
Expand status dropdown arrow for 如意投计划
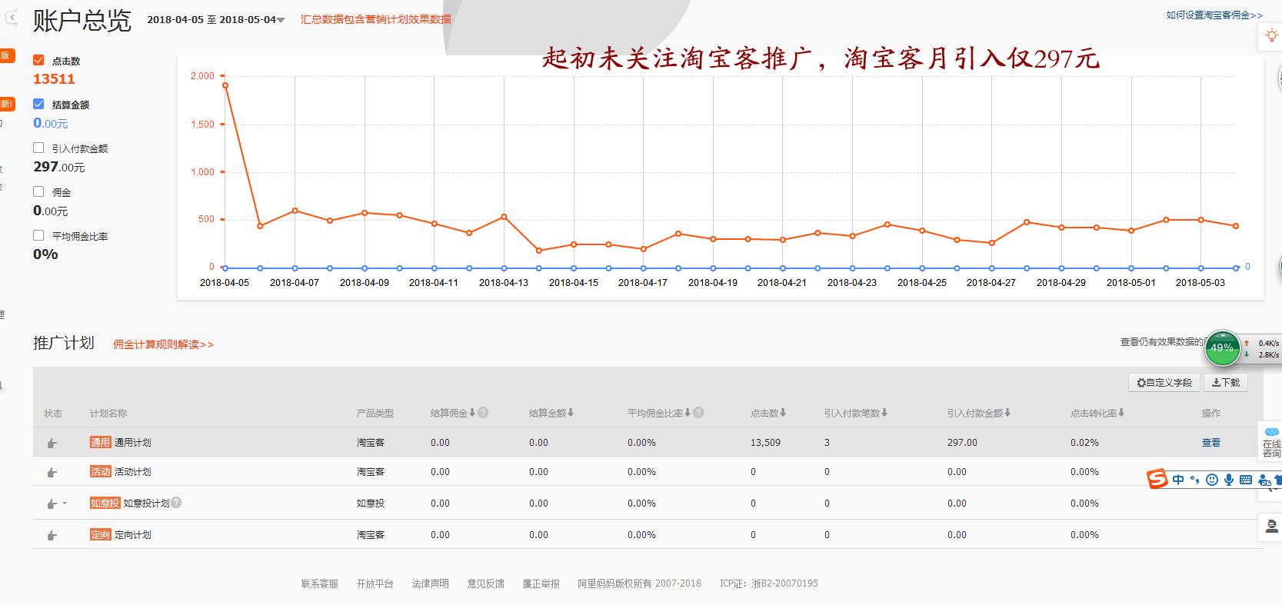pos(65,504)
